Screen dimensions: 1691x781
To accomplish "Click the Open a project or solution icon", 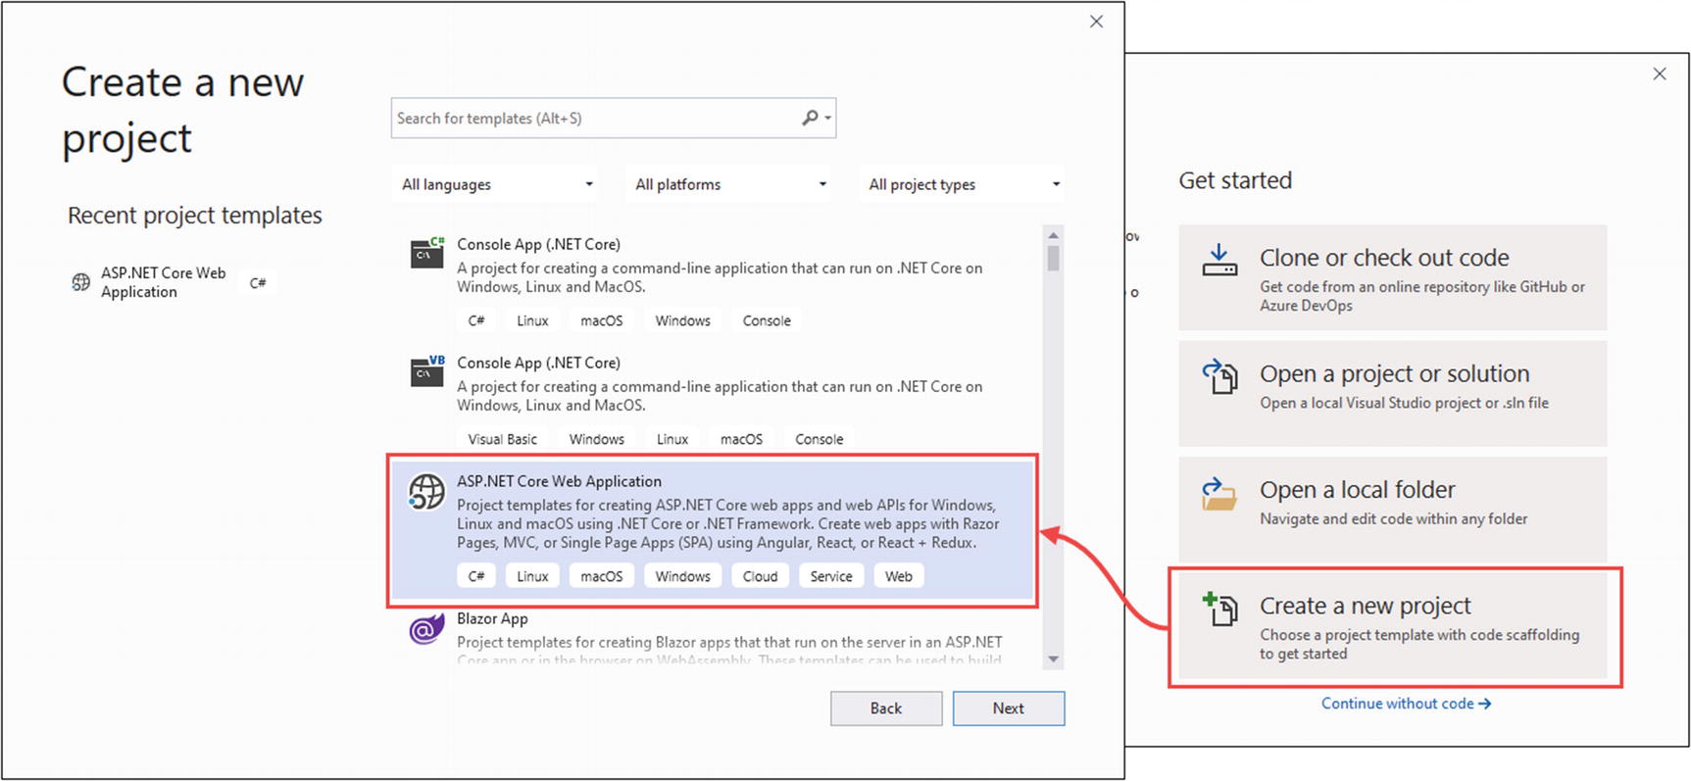I will [1219, 376].
